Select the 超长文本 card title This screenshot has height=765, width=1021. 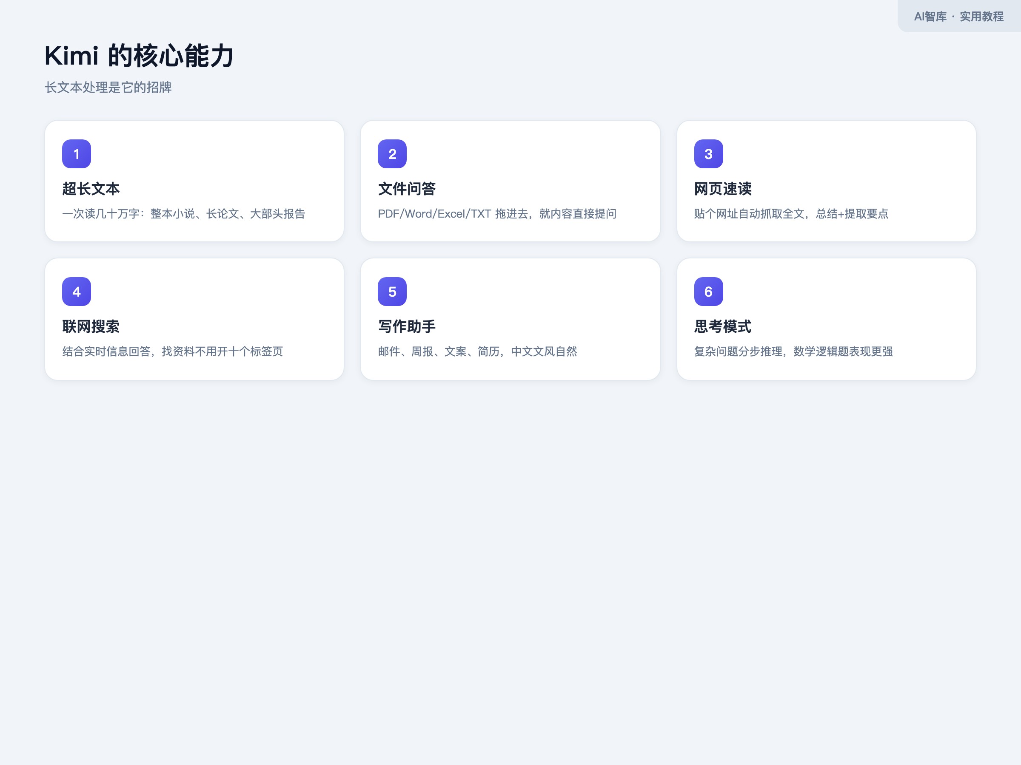pyautogui.click(x=91, y=189)
